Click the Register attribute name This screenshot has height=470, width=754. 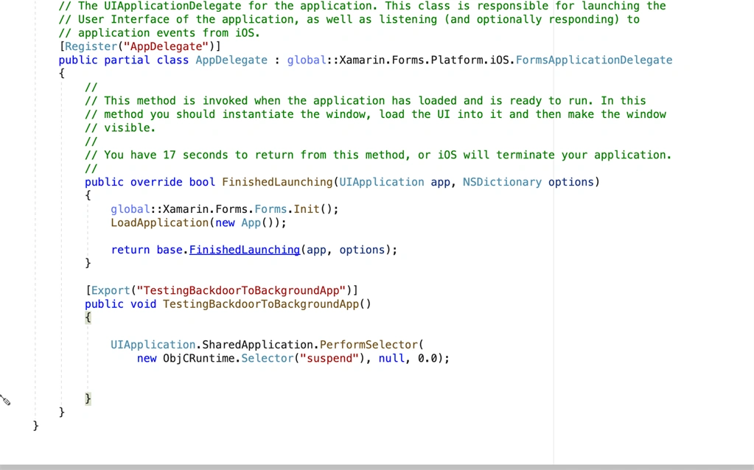click(91, 46)
